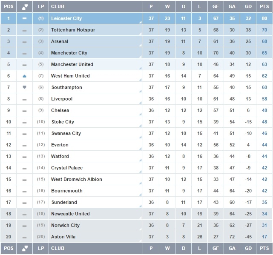The height and width of the screenshot is (255, 273).
Task: Expand the Tottenham Hotspur row corner triangle
Action: point(141,34)
